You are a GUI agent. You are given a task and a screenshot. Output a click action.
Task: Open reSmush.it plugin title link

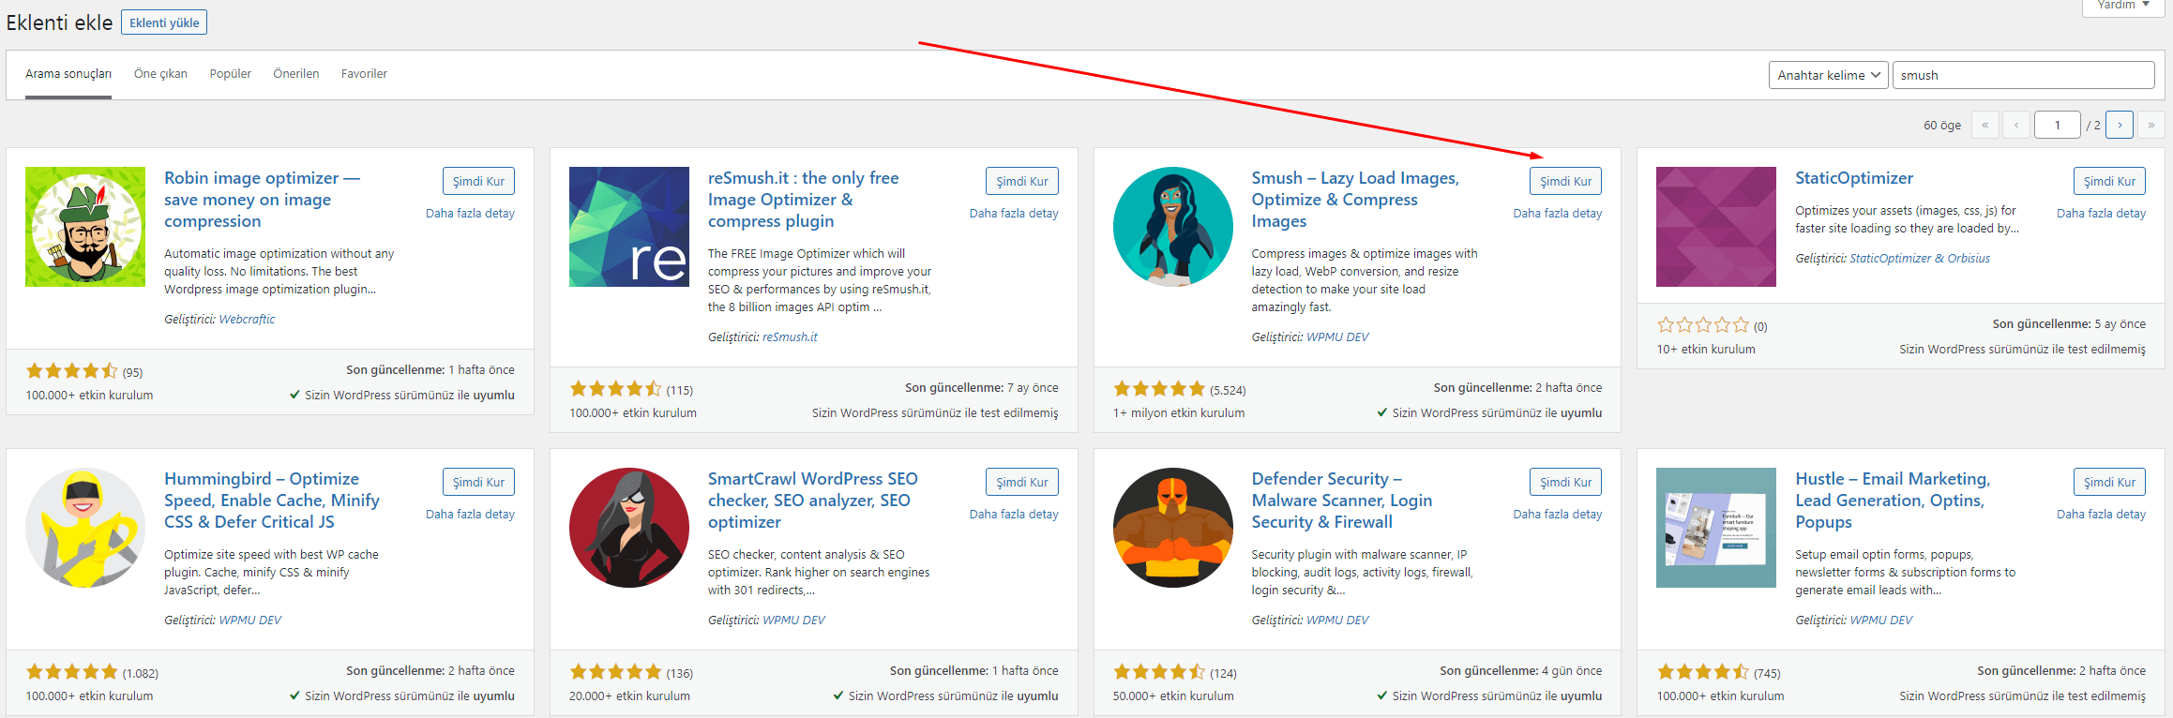[803, 200]
